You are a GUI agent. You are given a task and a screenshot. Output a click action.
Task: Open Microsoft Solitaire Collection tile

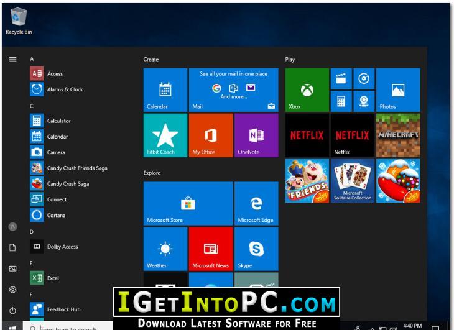[353, 181]
